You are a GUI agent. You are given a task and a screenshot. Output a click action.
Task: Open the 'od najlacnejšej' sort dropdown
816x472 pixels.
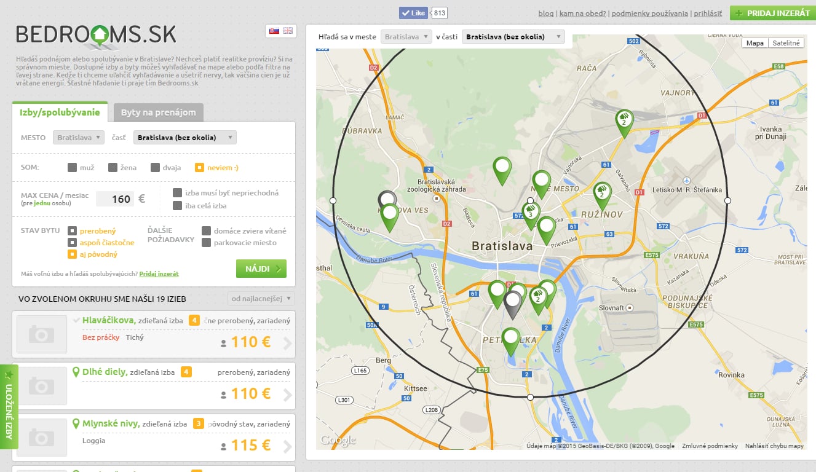[261, 299]
